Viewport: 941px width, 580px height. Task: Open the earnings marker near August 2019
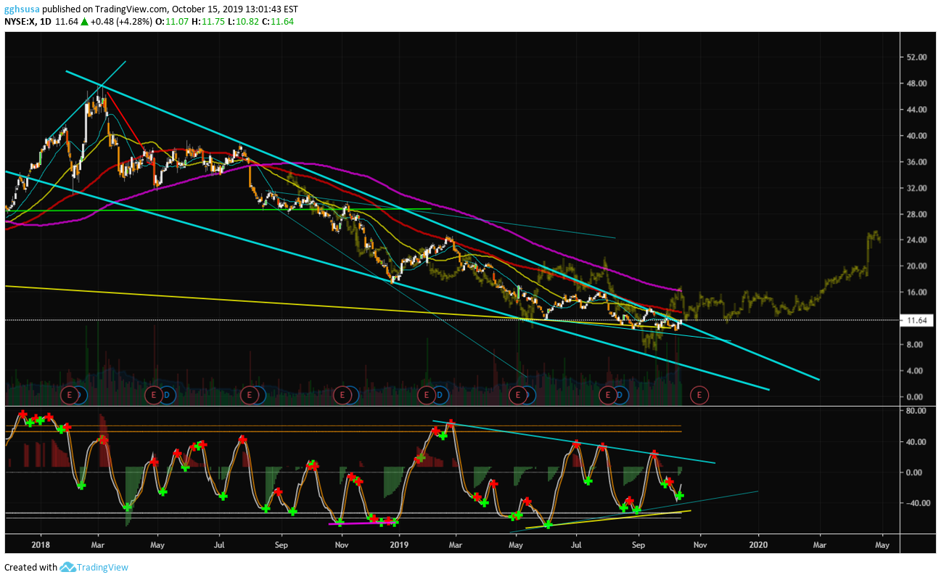click(x=609, y=395)
